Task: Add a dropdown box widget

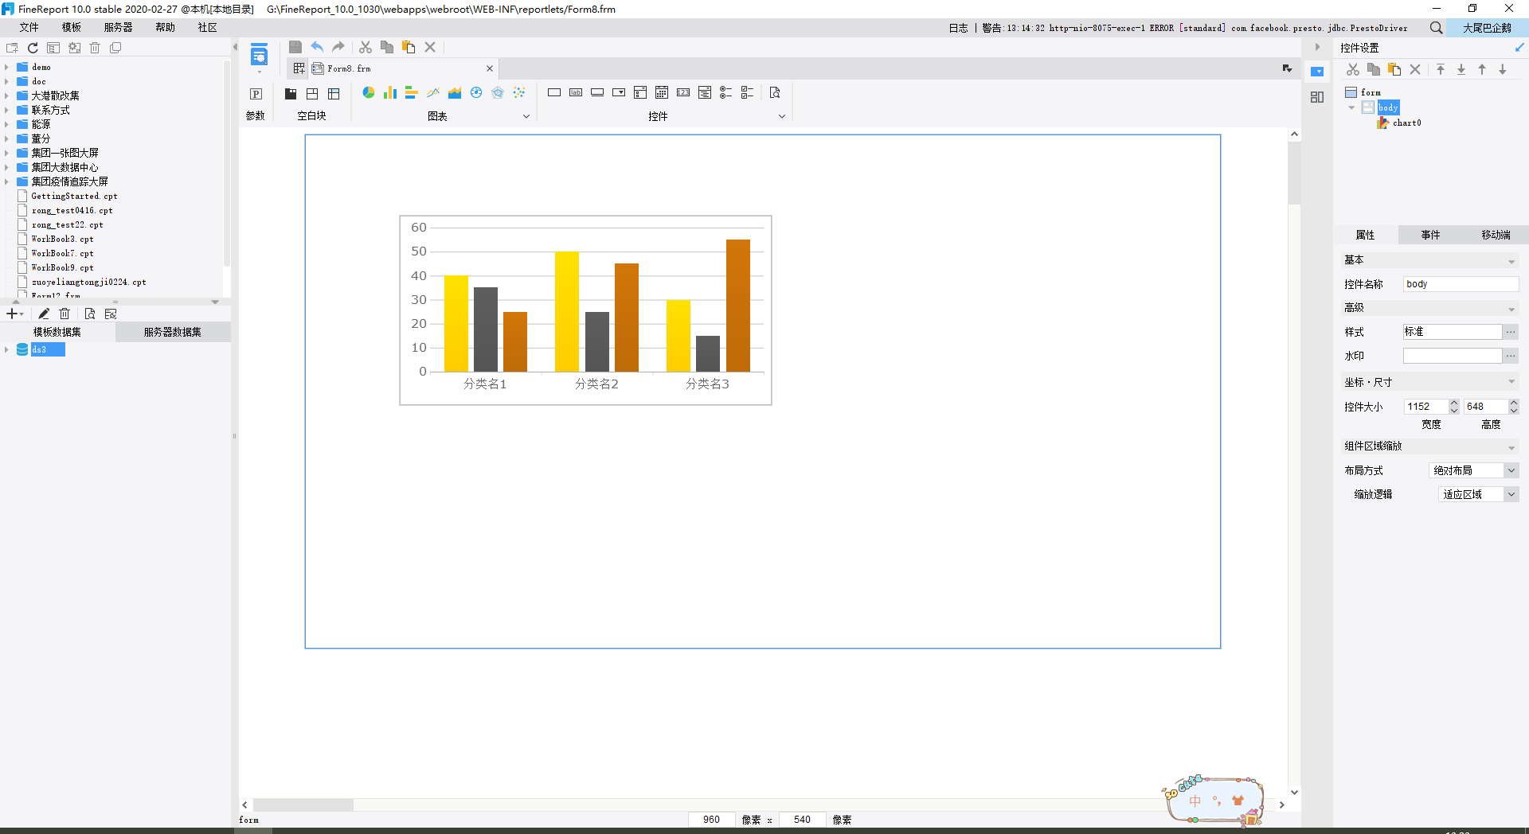Action: pyautogui.click(x=619, y=93)
